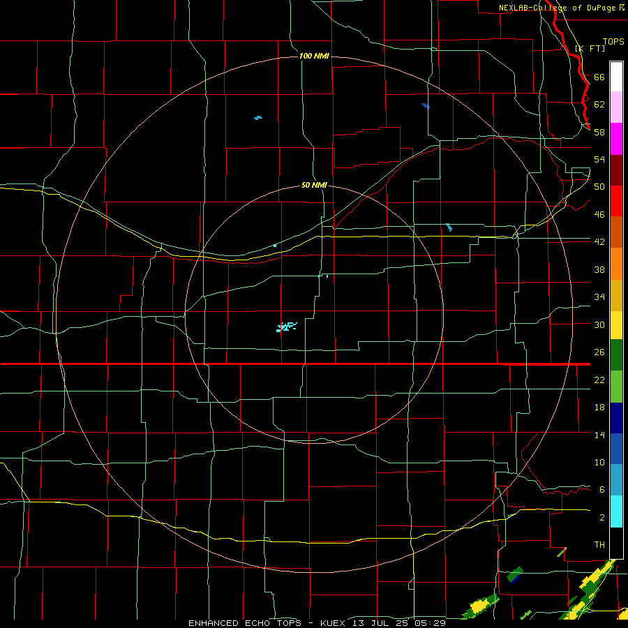This screenshot has width=628, height=628.
Task: Click the ENHANCED ECHO TOPS product title
Action: (x=245, y=623)
